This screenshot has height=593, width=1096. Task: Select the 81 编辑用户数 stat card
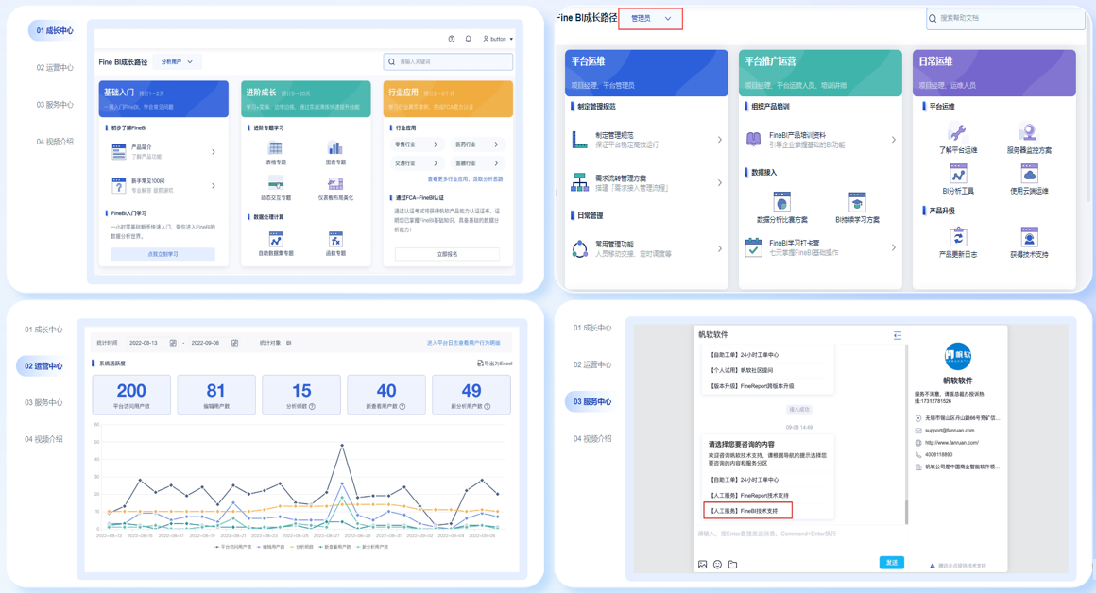coord(216,395)
